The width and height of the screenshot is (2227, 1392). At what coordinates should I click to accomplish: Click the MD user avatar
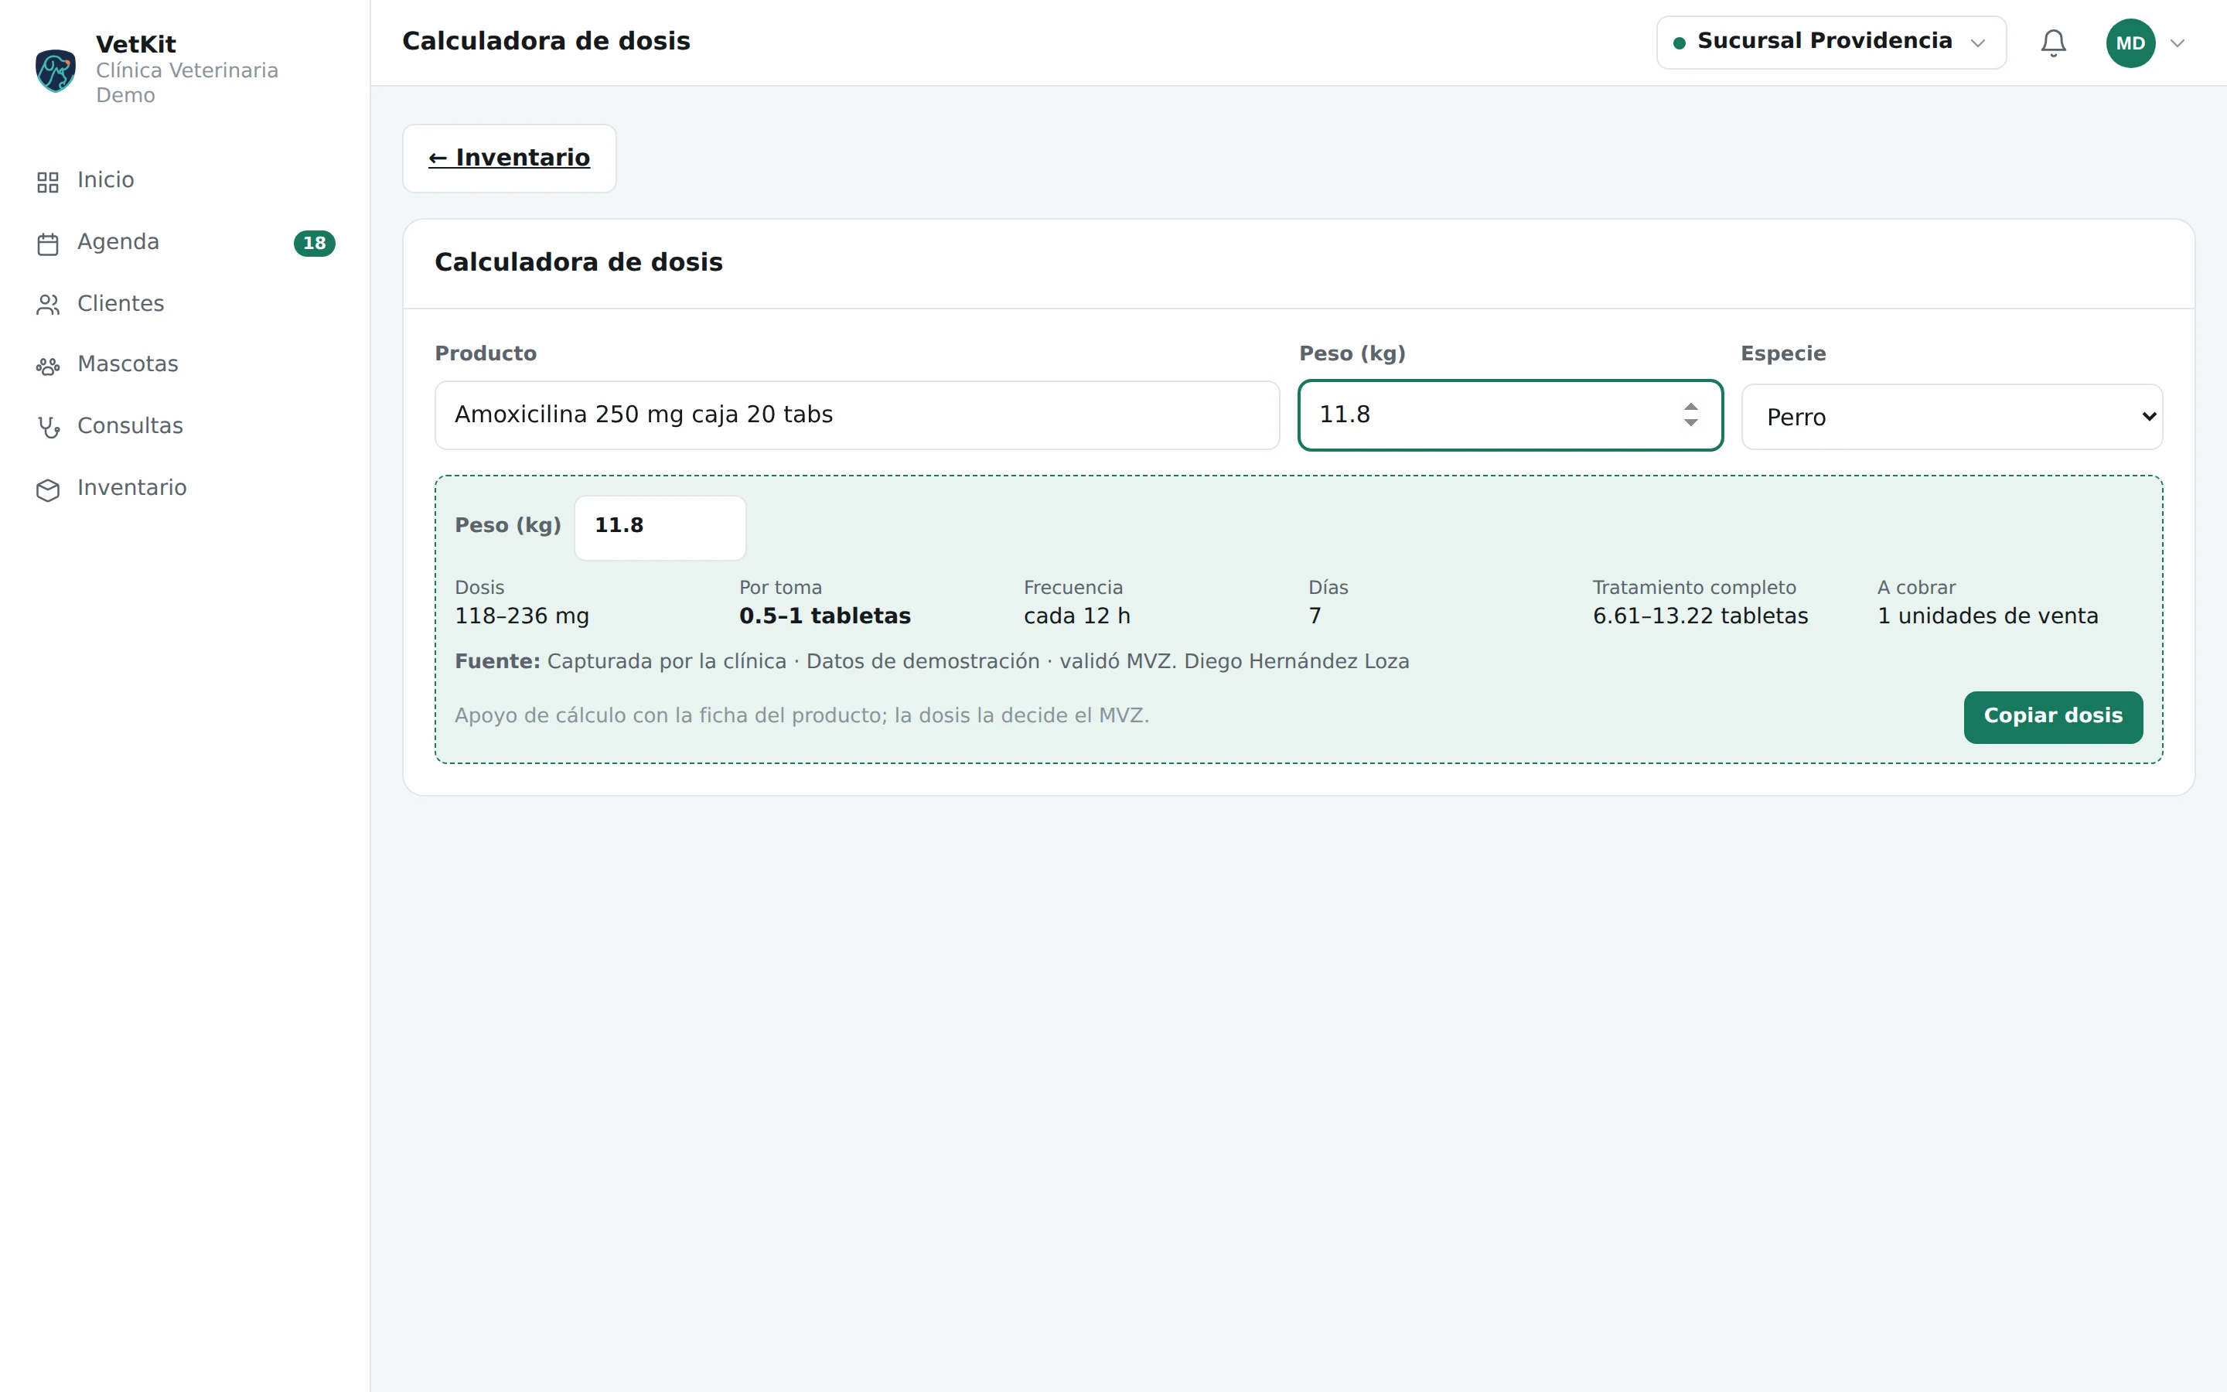(2130, 43)
